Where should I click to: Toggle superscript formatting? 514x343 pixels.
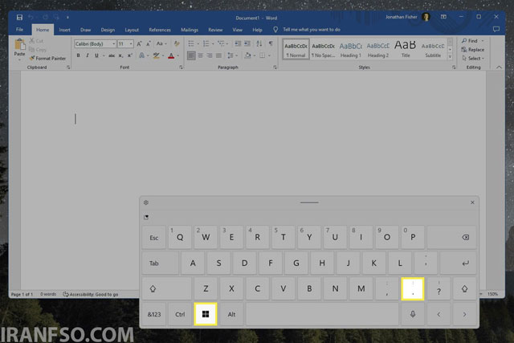click(x=130, y=55)
